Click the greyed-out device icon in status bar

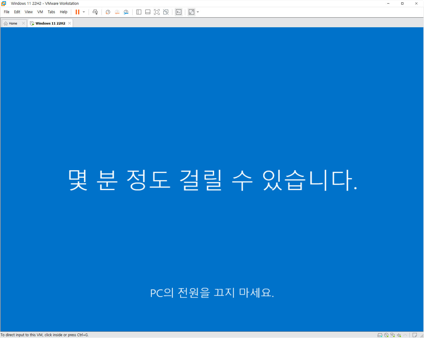coord(405,335)
